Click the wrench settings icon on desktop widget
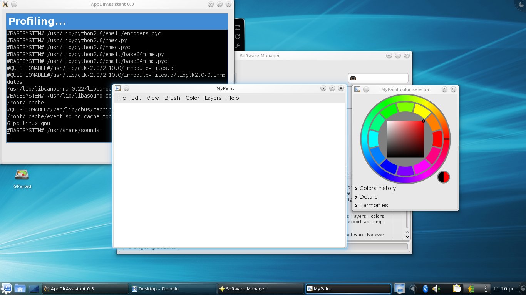 (238, 46)
